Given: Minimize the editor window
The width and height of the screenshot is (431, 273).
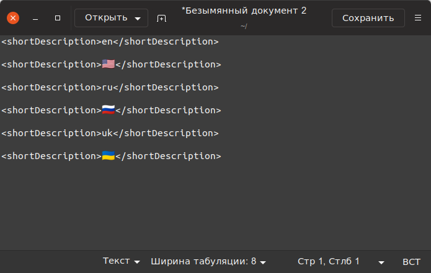Looking at the screenshot, I should (x=35, y=18).
